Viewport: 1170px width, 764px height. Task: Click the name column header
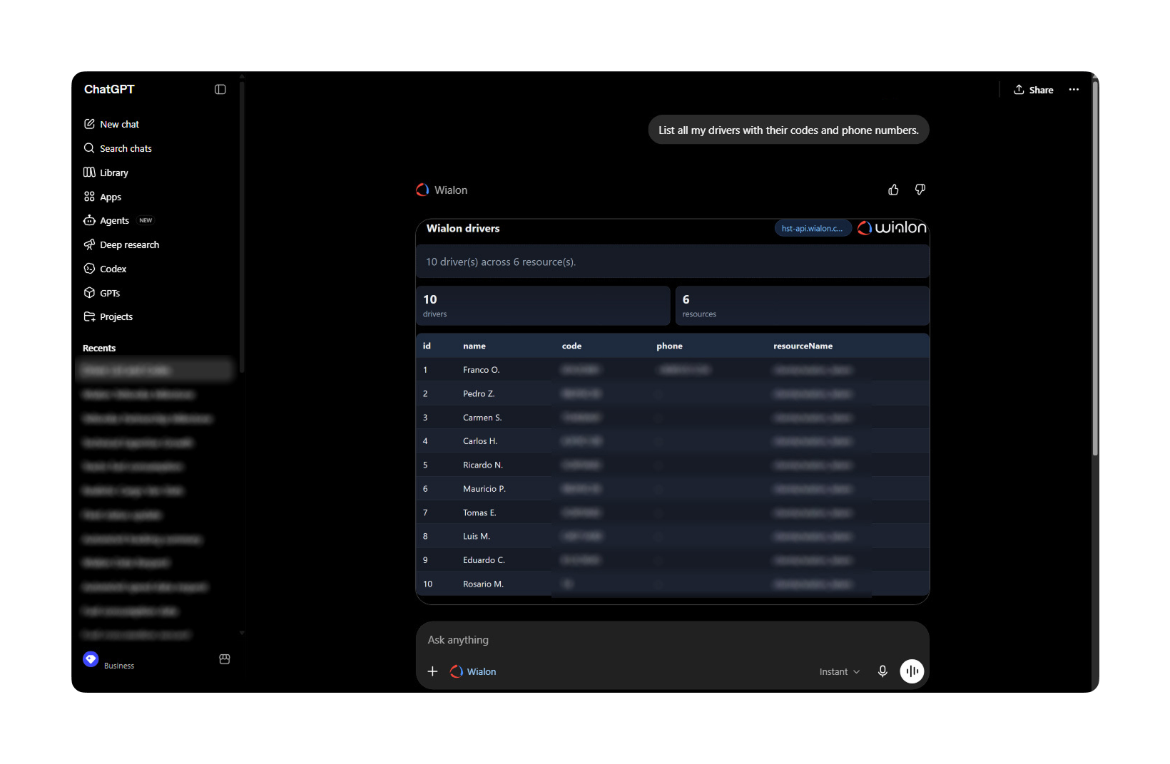(474, 346)
